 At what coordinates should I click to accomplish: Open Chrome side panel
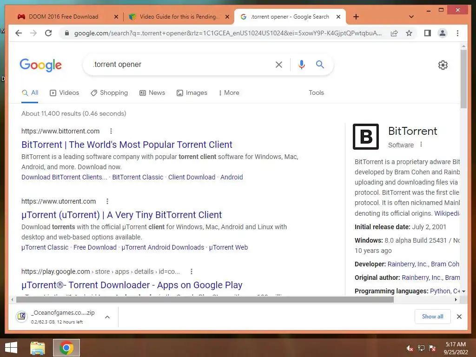coord(428,33)
